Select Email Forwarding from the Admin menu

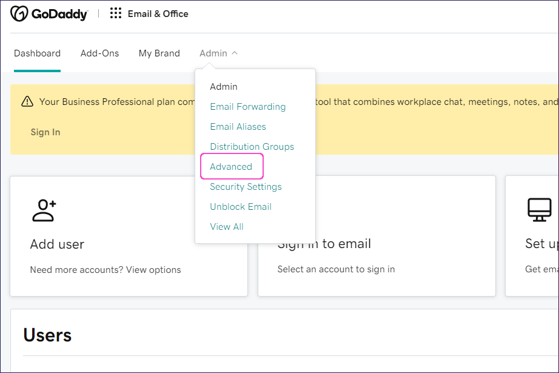tap(247, 106)
